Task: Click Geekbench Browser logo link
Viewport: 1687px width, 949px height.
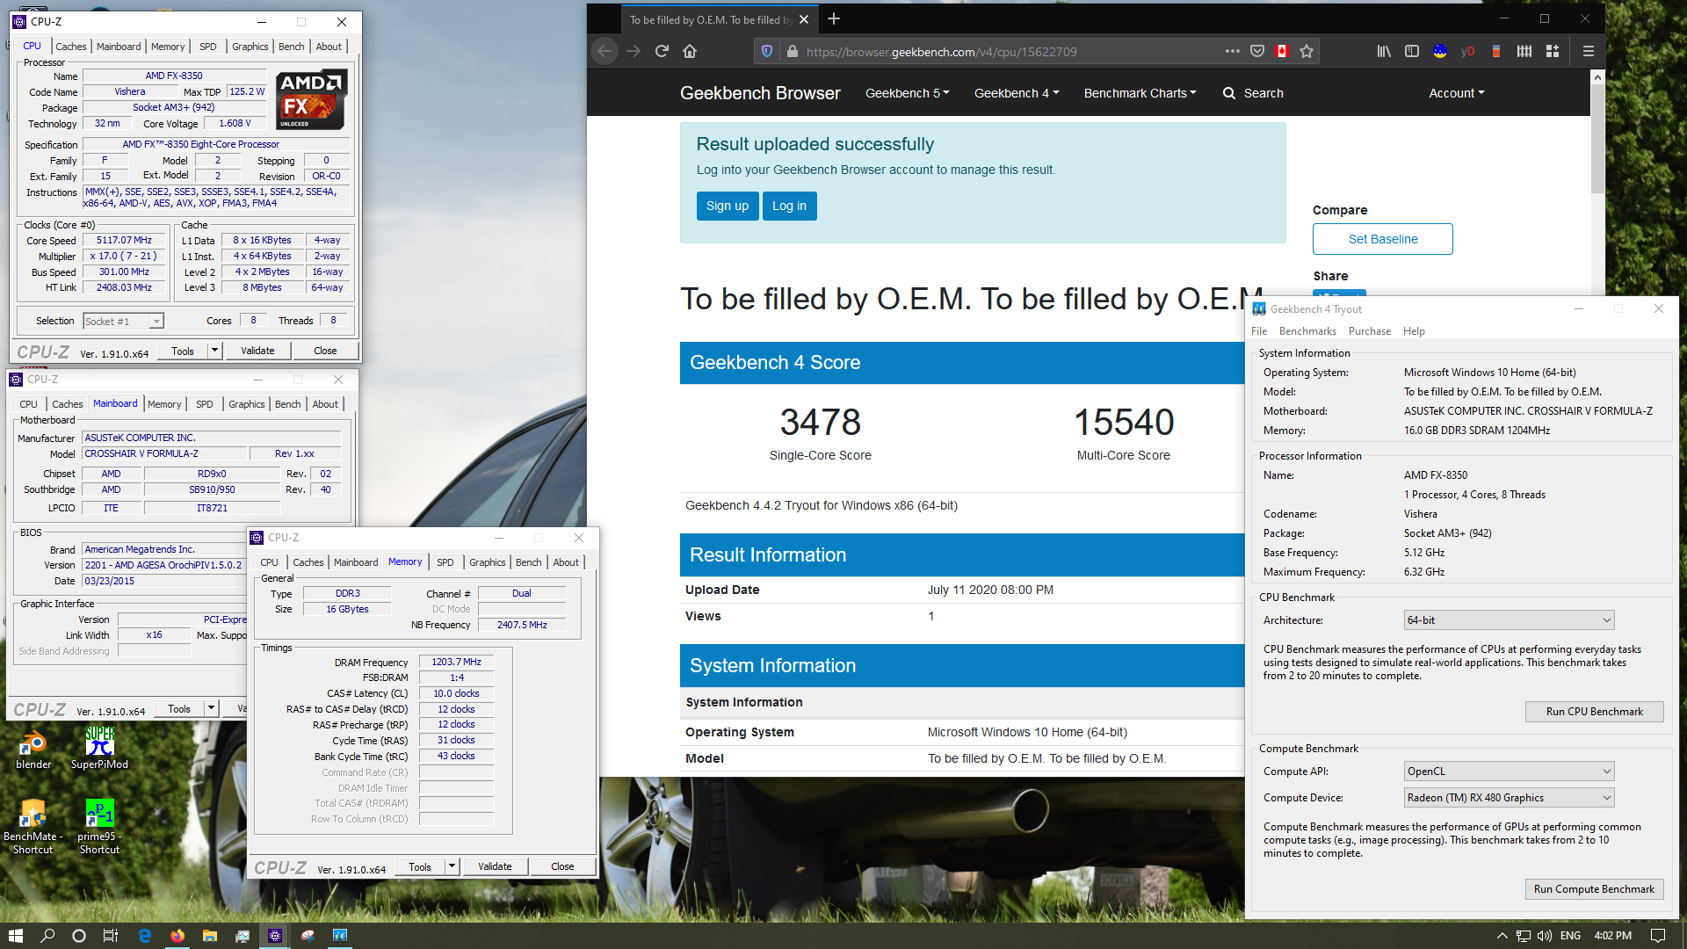Action: pos(760,93)
